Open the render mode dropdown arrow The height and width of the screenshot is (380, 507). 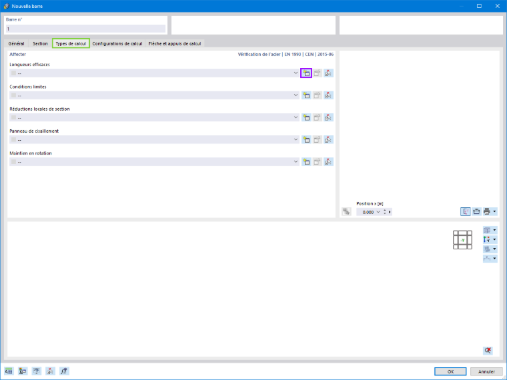[494, 249]
